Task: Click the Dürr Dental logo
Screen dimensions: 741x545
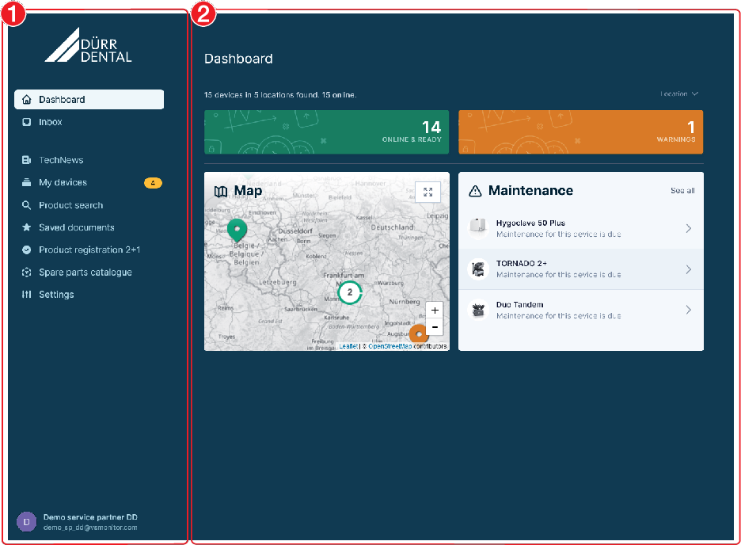Action: (x=88, y=45)
